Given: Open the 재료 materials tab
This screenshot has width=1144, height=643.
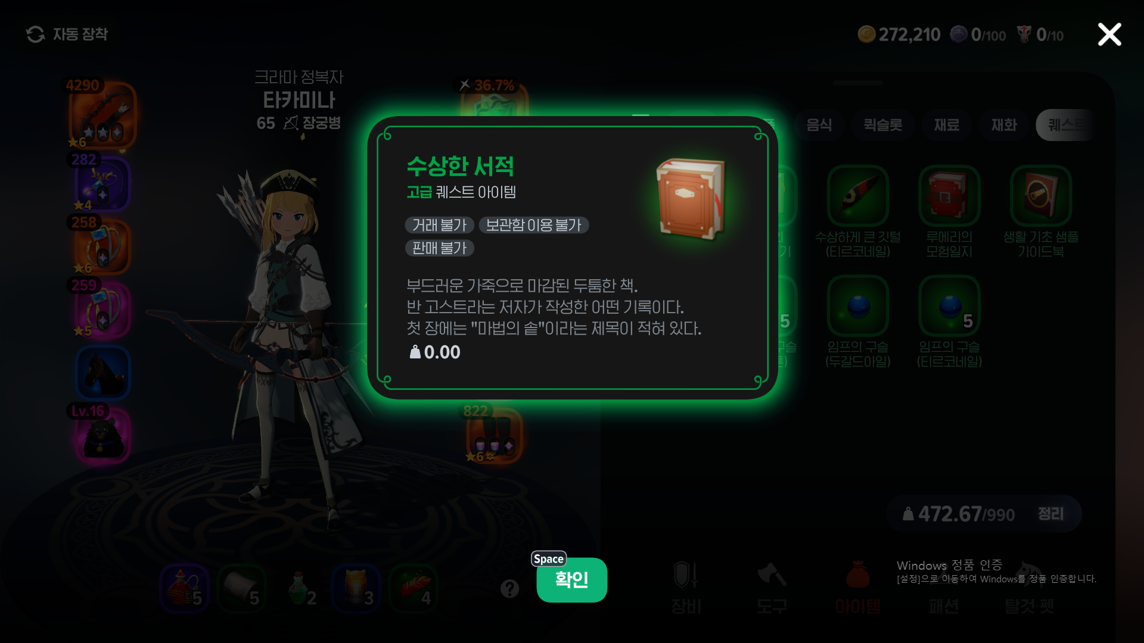Looking at the screenshot, I should pyautogui.click(x=946, y=125).
